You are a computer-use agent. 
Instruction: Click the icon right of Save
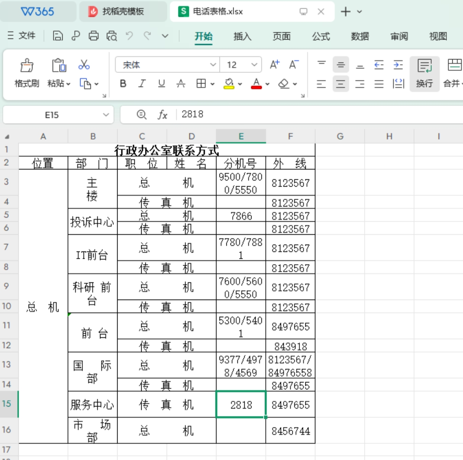tap(76, 36)
